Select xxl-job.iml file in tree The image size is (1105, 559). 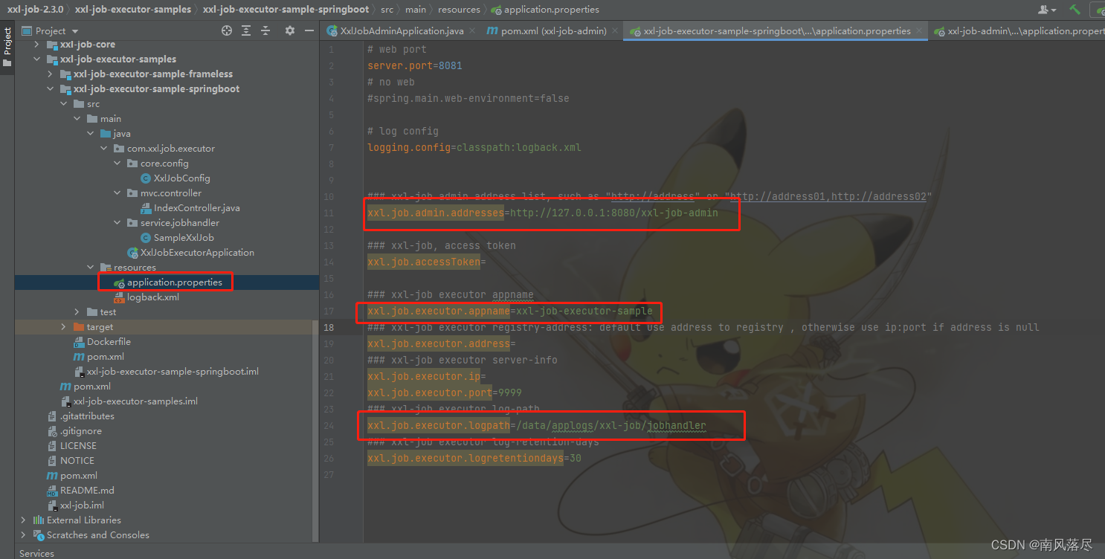pyautogui.click(x=82, y=505)
